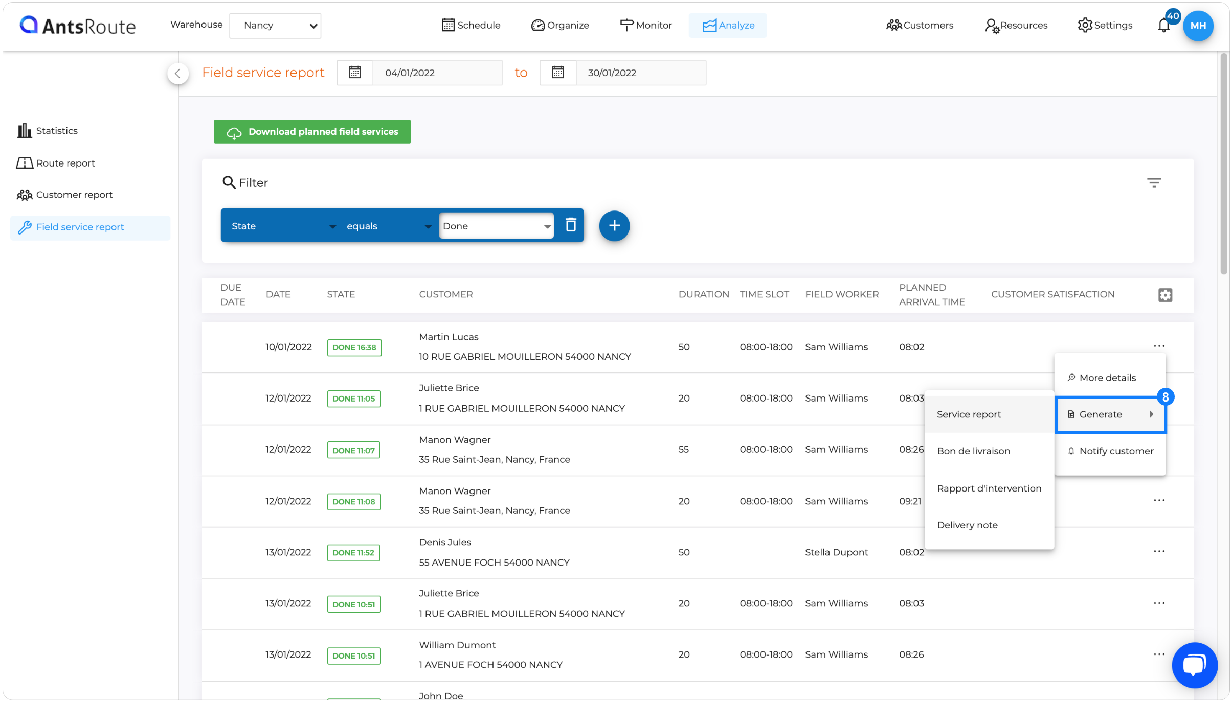Generate the Delivery note document
Viewport: 1232px width, 702px height.
pos(989,525)
